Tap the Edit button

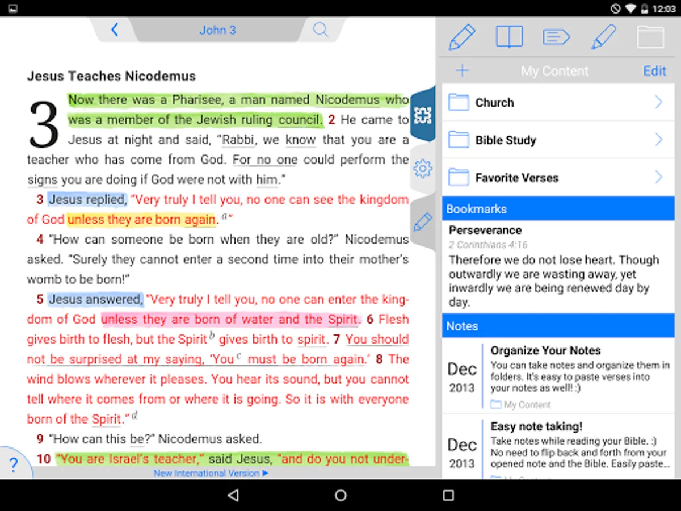point(654,70)
